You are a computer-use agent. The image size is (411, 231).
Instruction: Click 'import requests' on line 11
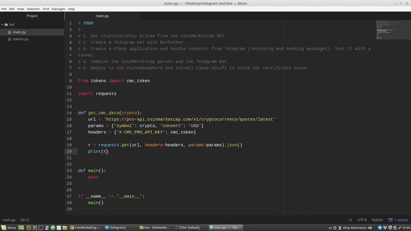pos(97,94)
